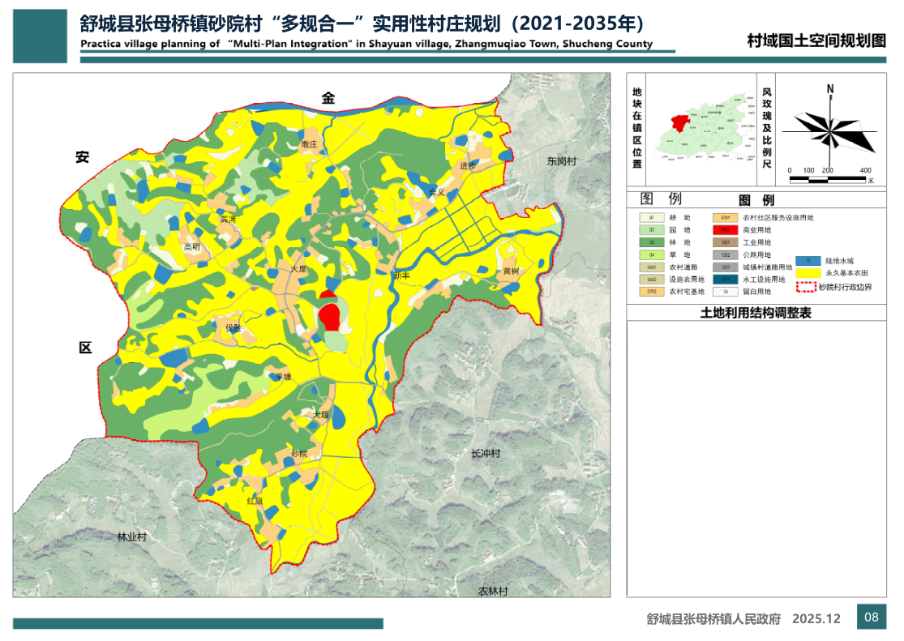Image resolution: width=904 pixels, height=641 pixels.
Task: Click the 林业村 label on the map
Action: [x=131, y=536]
